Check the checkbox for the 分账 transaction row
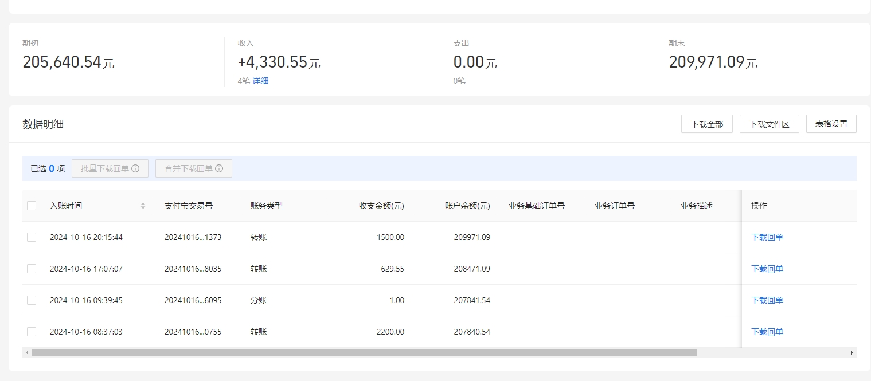The height and width of the screenshot is (381, 871). 32,300
